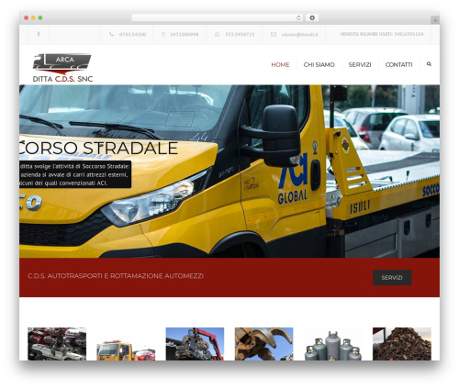
Task: Open the gas cylinders thumbnail
Action: tap(333, 344)
